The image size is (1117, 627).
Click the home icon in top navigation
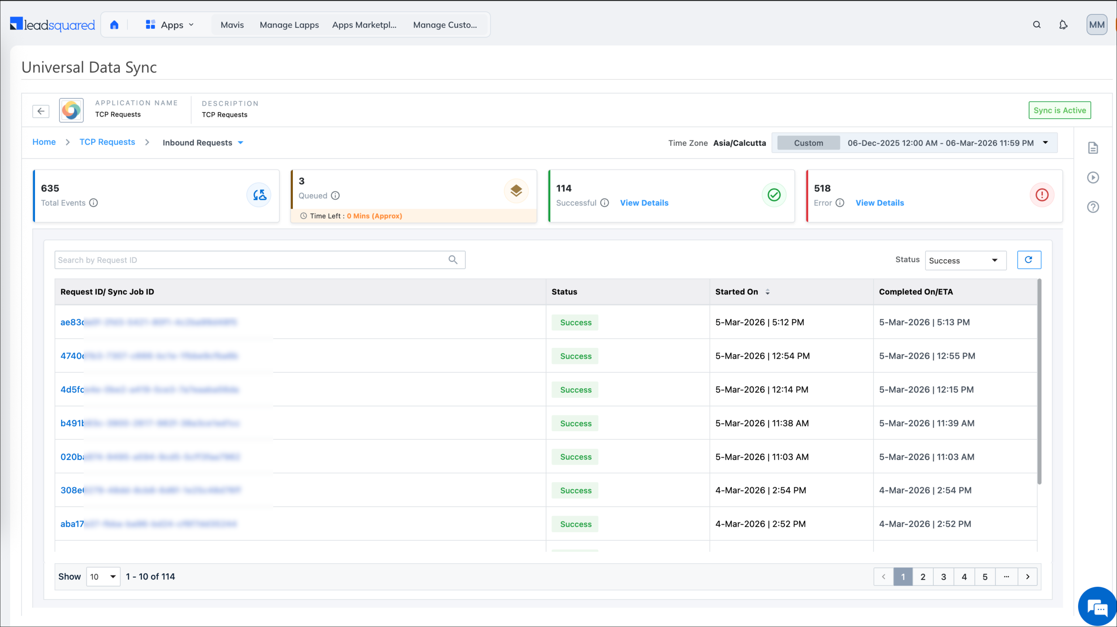114,25
